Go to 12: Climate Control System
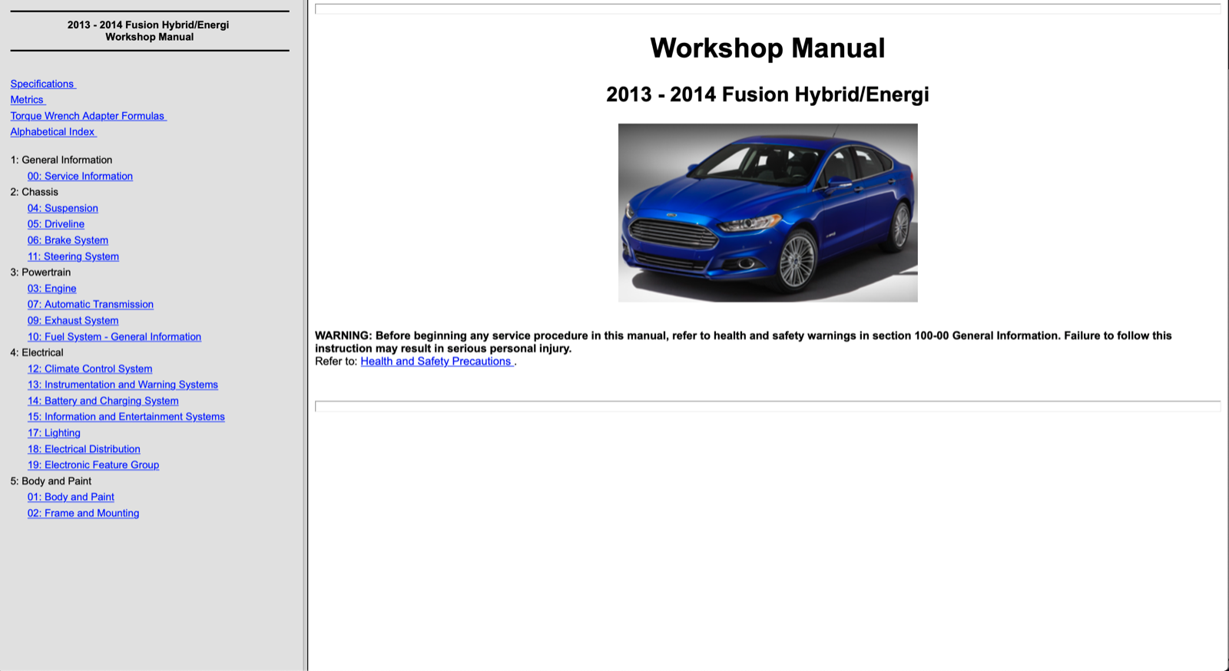This screenshot has width=1229, height=671. (x=89, y=369)
